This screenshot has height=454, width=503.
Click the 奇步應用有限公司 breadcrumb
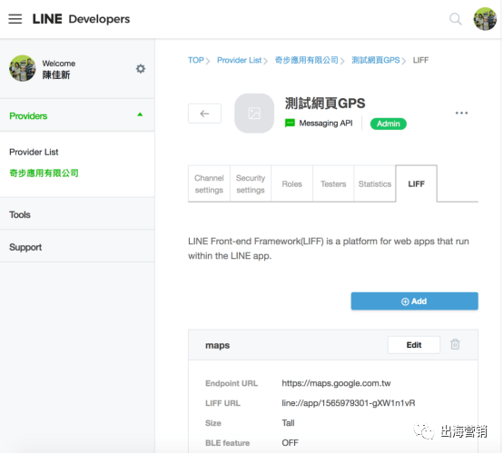(x=307, y=60)
